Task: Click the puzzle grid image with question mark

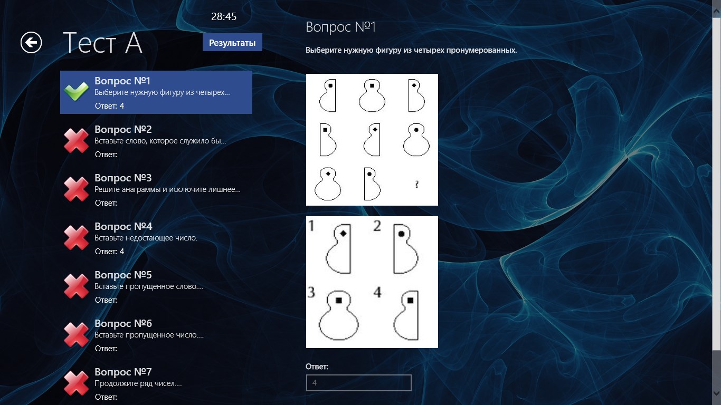Action: pos(372,140)
